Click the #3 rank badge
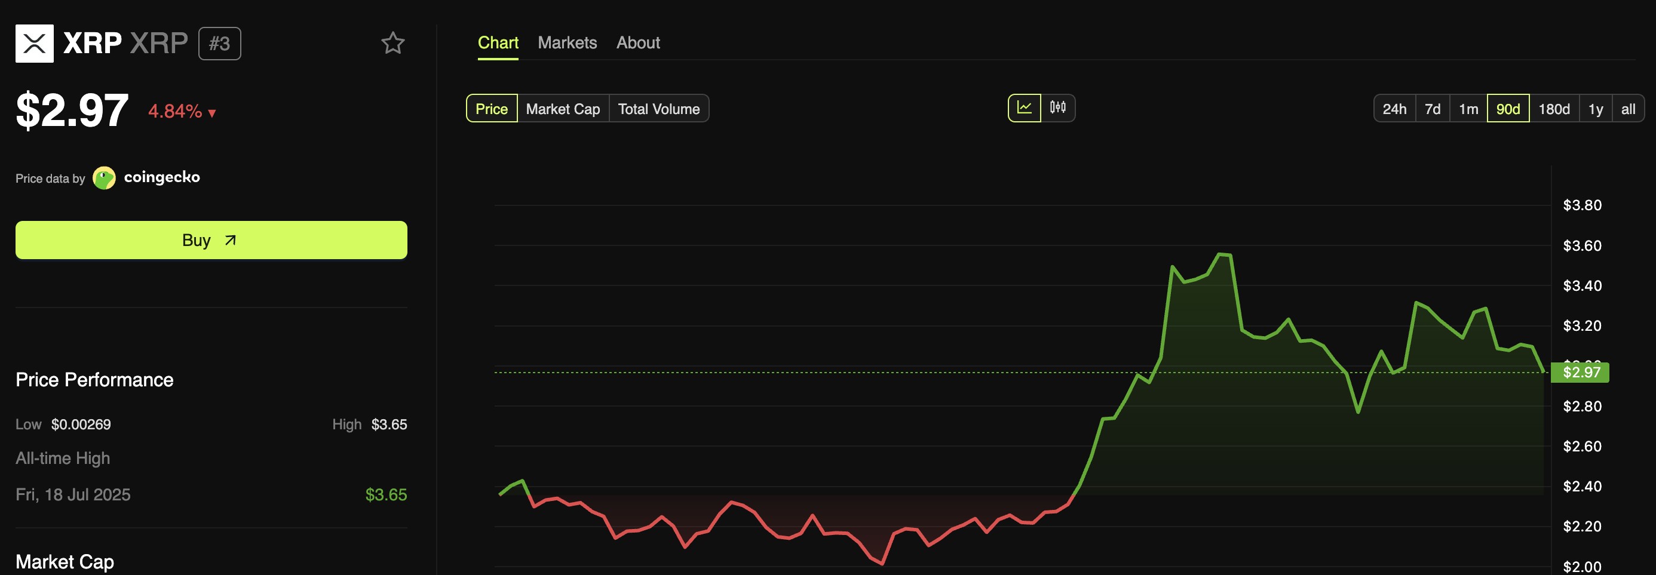1656x575 pixels. [x=219, y=44]
